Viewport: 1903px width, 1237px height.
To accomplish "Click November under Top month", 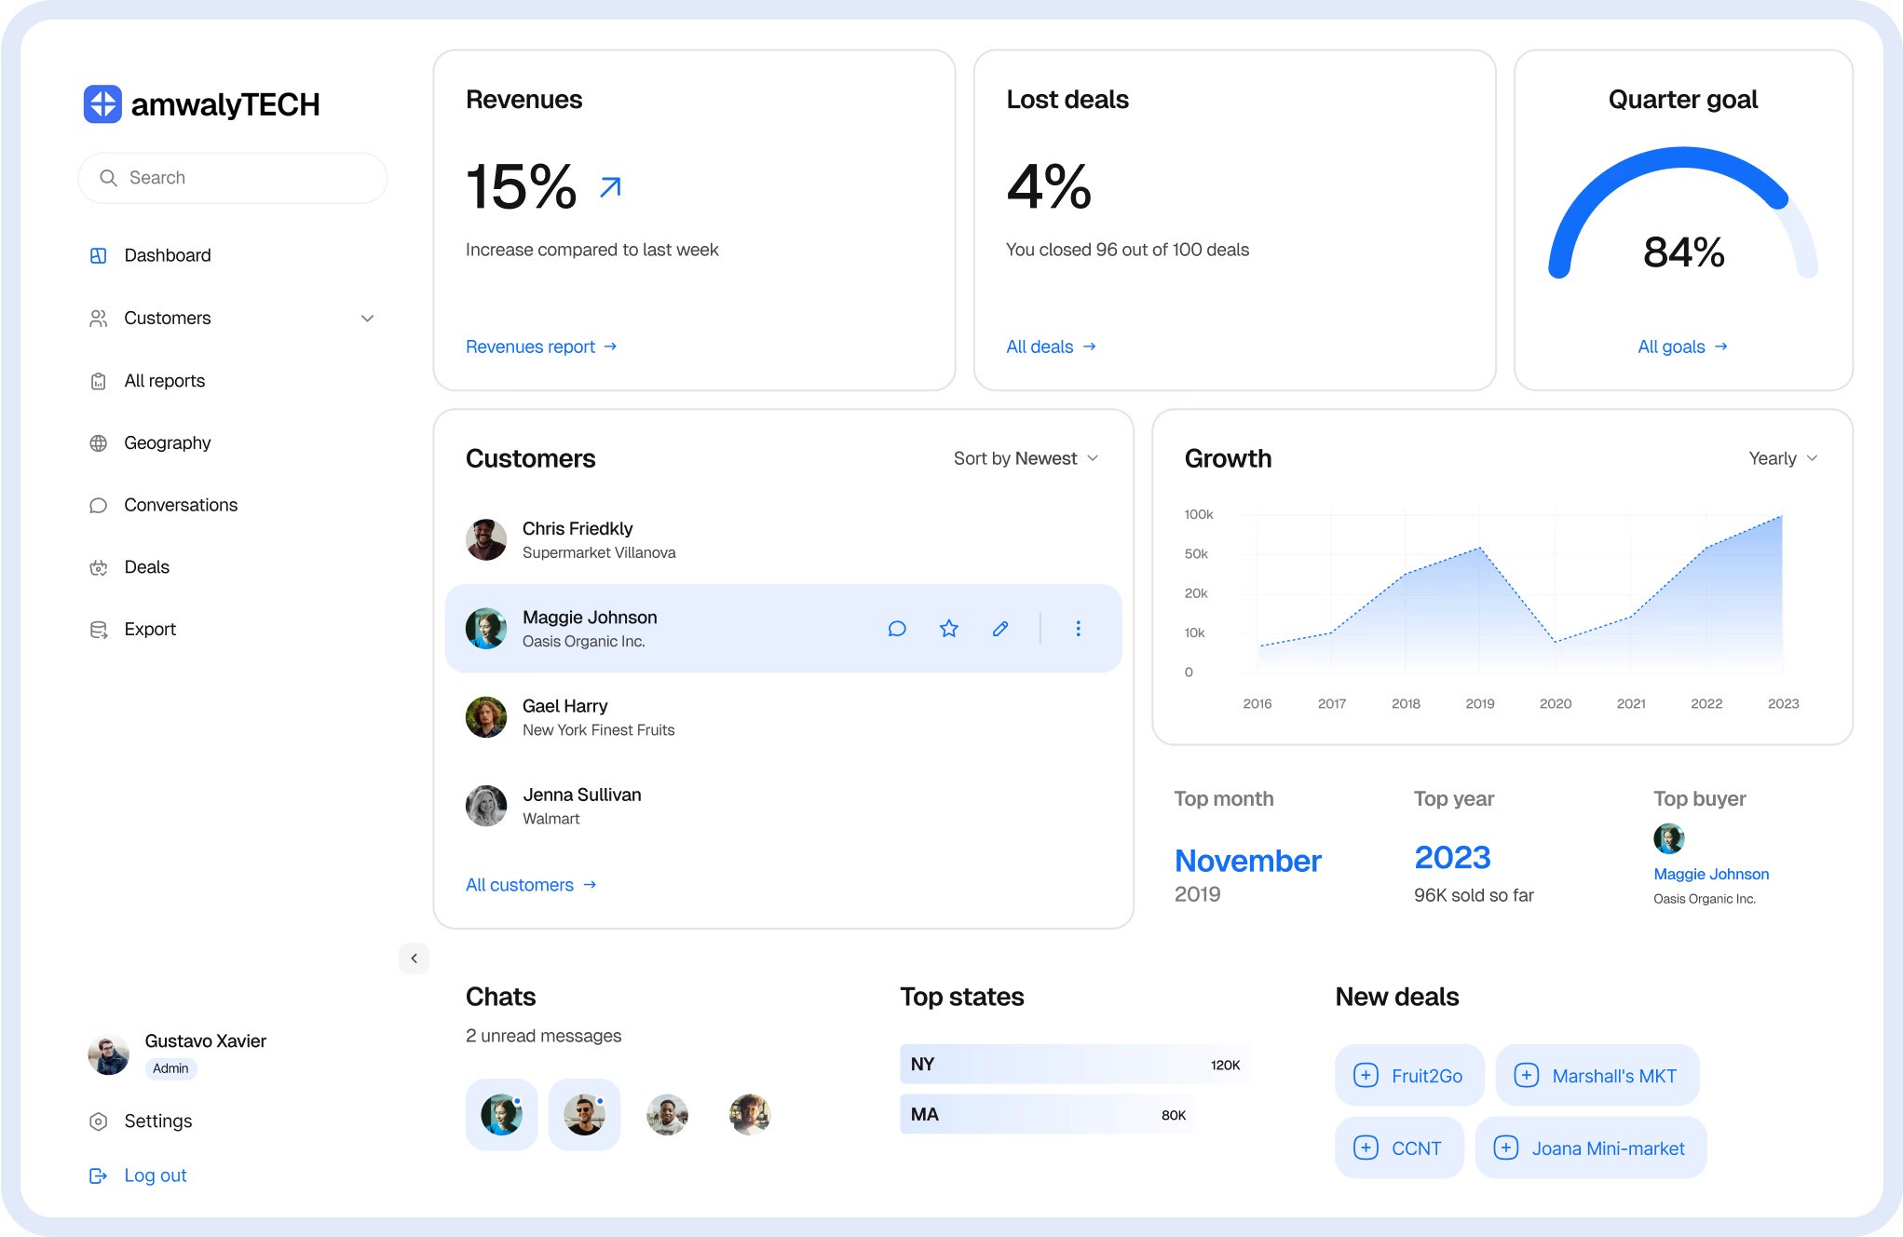I will (x=1248, y=861).
